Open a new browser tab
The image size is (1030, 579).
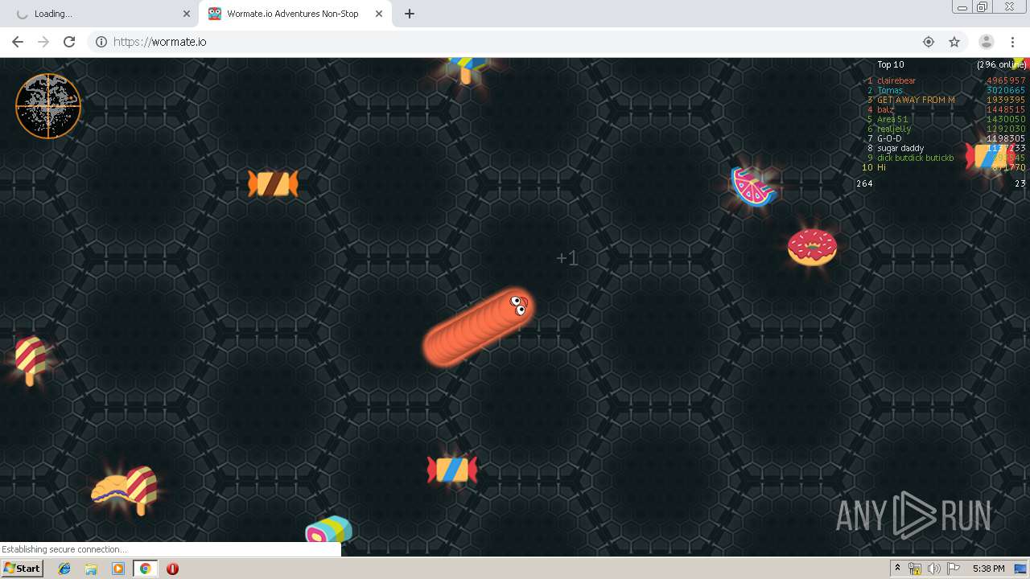410,14
